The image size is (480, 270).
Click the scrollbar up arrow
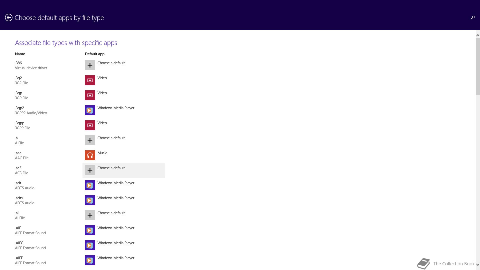(478, 35)
